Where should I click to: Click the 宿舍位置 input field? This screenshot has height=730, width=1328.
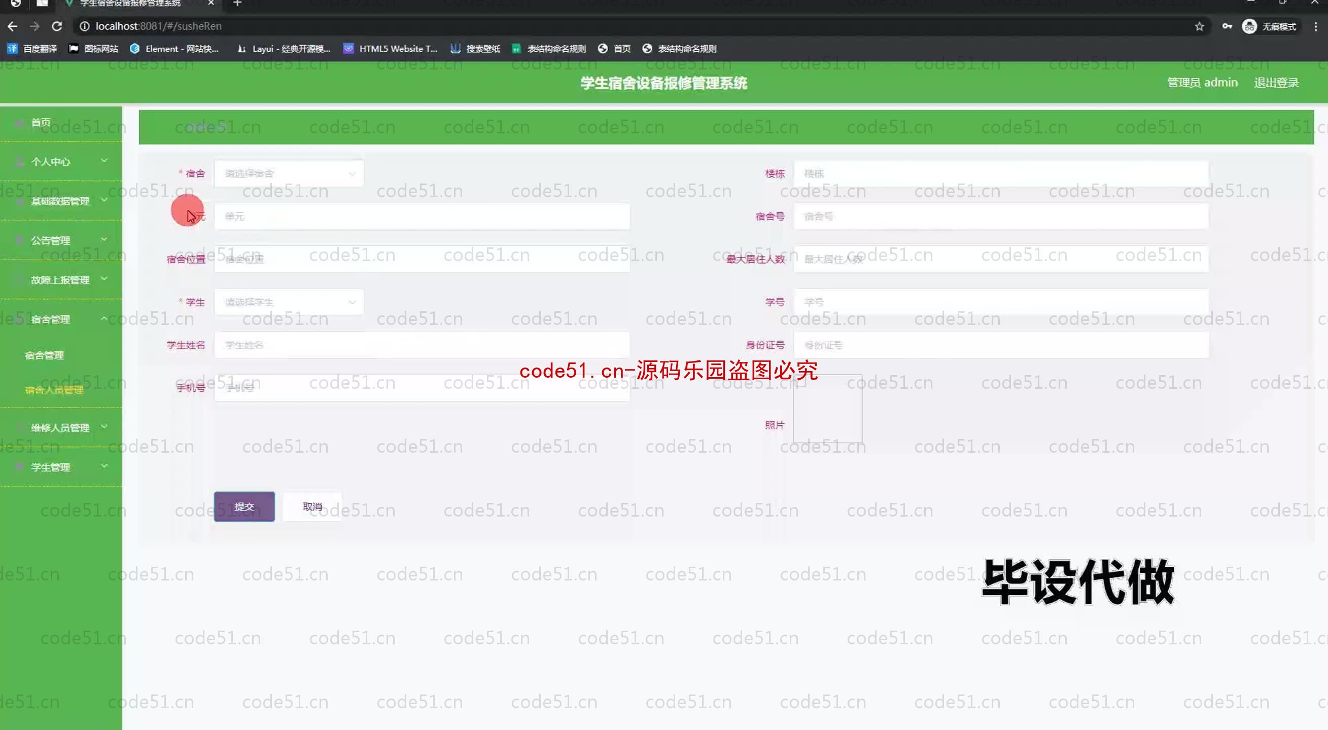click(422, 259)
